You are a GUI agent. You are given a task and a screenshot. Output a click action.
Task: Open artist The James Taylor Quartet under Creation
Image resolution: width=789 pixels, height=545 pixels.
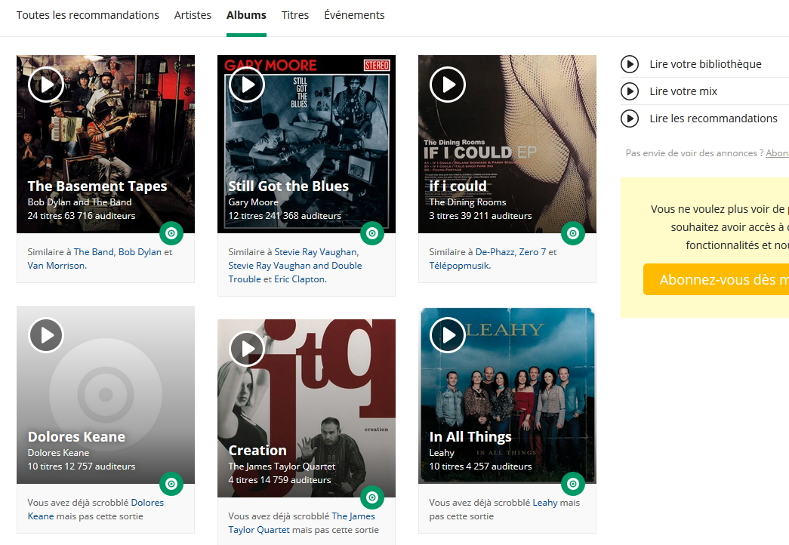point(282,466)
